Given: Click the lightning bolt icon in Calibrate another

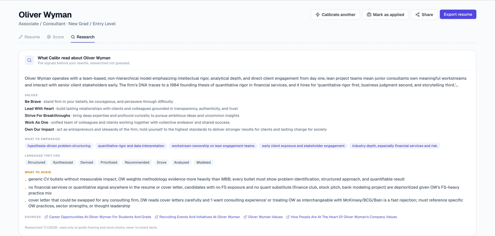Looking at the screenshot, I should 318,15.
